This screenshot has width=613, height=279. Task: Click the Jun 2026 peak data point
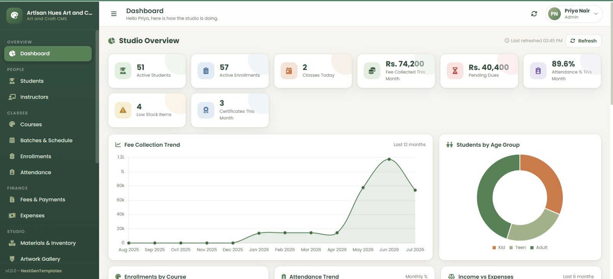pos(389,159)
